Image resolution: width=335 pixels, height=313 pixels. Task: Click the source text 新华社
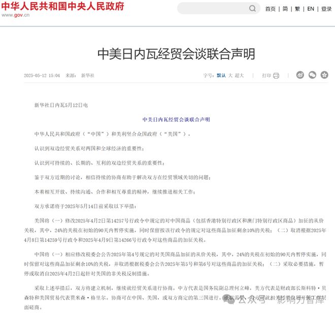[x=88, y=75]
